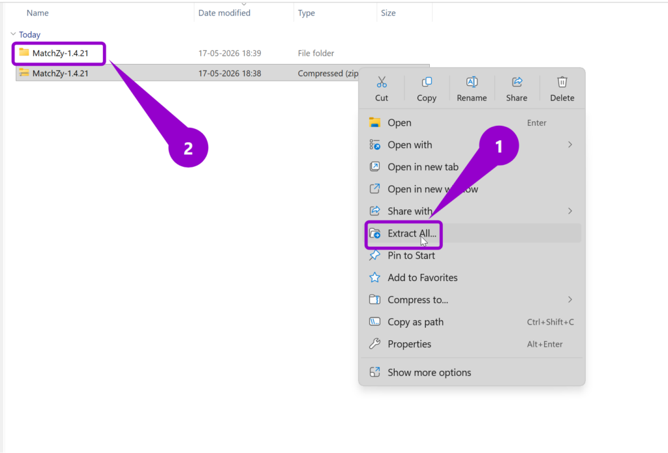Collapse the Today group chevron
The width and height of the screenshot is (668, 453).
click(13, 34)
